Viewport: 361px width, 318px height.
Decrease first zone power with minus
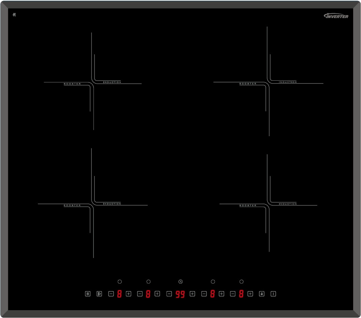111,293
